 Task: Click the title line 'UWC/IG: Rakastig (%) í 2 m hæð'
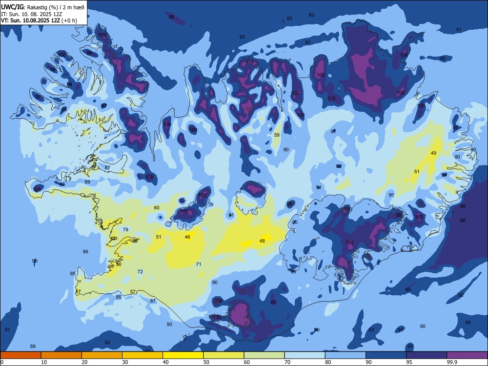coord(42,7)
